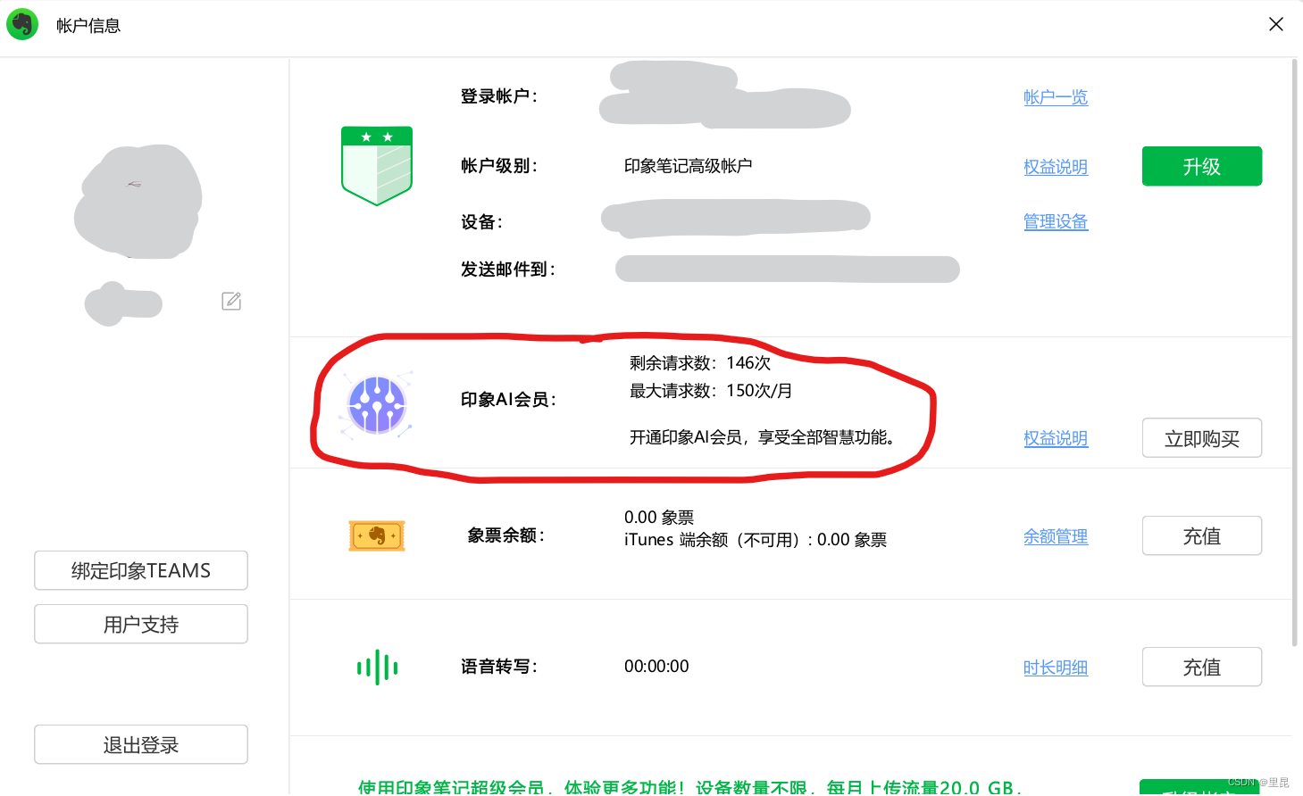This screenshot has height=796, width=1303.
Task: Click the 发送邮件到 label
Action: 508,269
